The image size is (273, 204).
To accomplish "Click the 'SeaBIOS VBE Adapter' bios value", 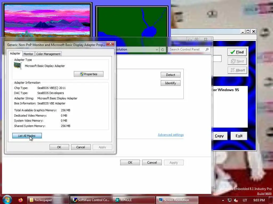I will click(x=51, y=103).
